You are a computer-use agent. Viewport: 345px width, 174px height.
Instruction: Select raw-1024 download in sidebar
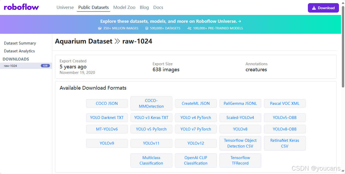26,66
